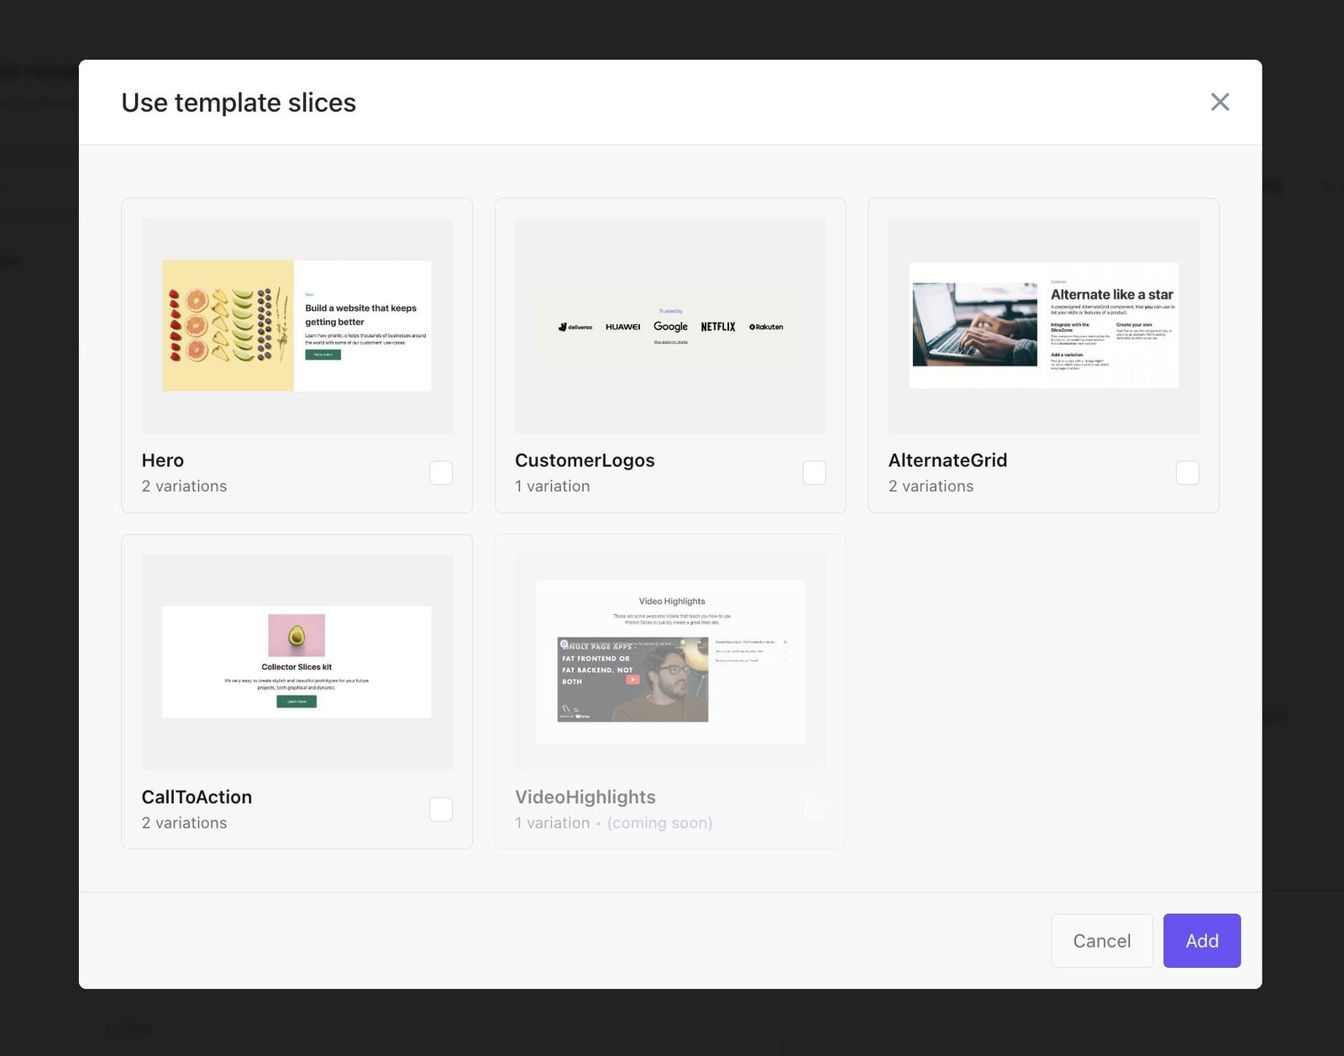Click the Cancel button
The width and height of the screenshot is (1344, 1056).
tap(1101, 940)
